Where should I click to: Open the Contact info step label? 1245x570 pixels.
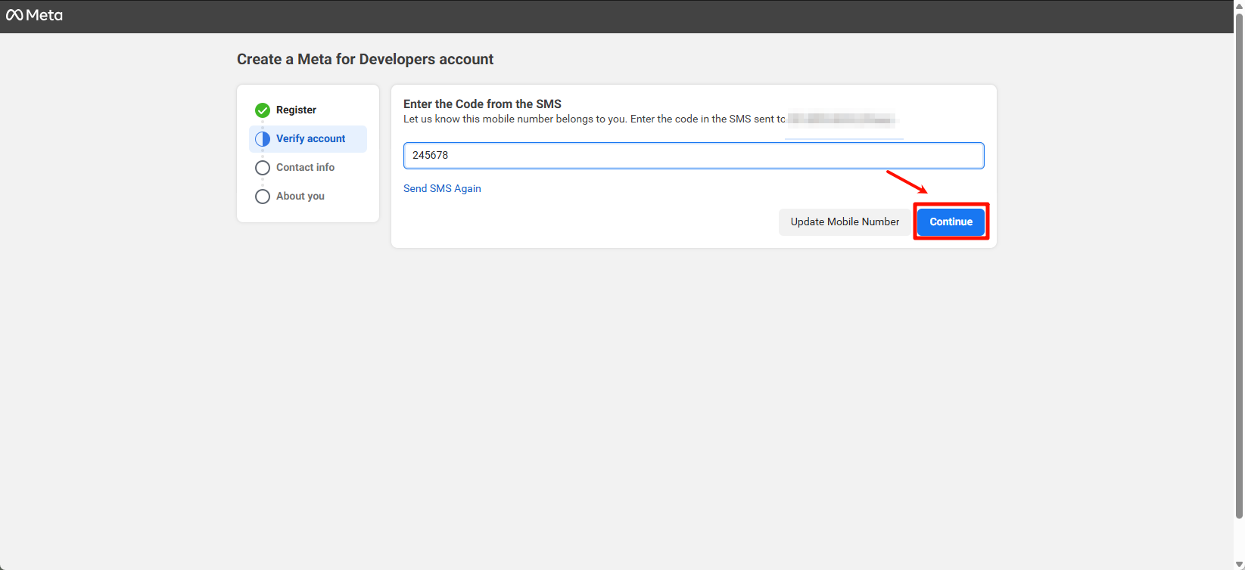(305, 168)
